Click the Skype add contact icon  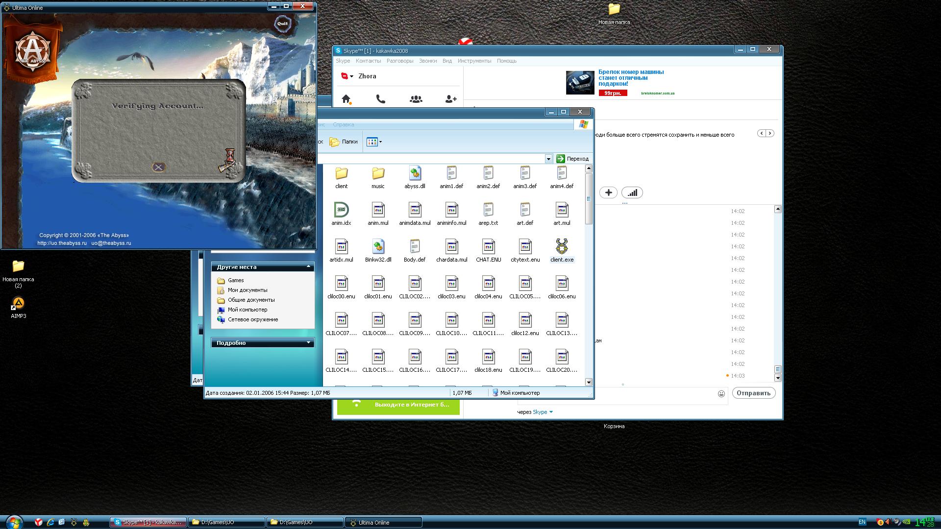pos(451,99)
